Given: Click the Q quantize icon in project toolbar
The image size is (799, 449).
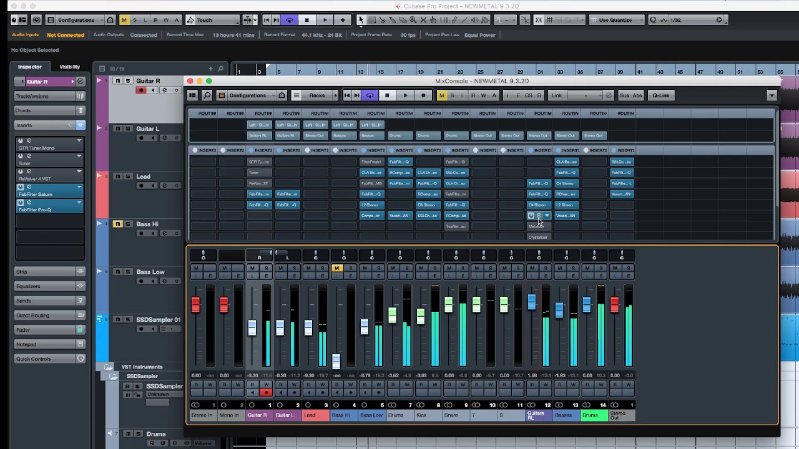Looking at the screenshot, I should click(653, 20).
